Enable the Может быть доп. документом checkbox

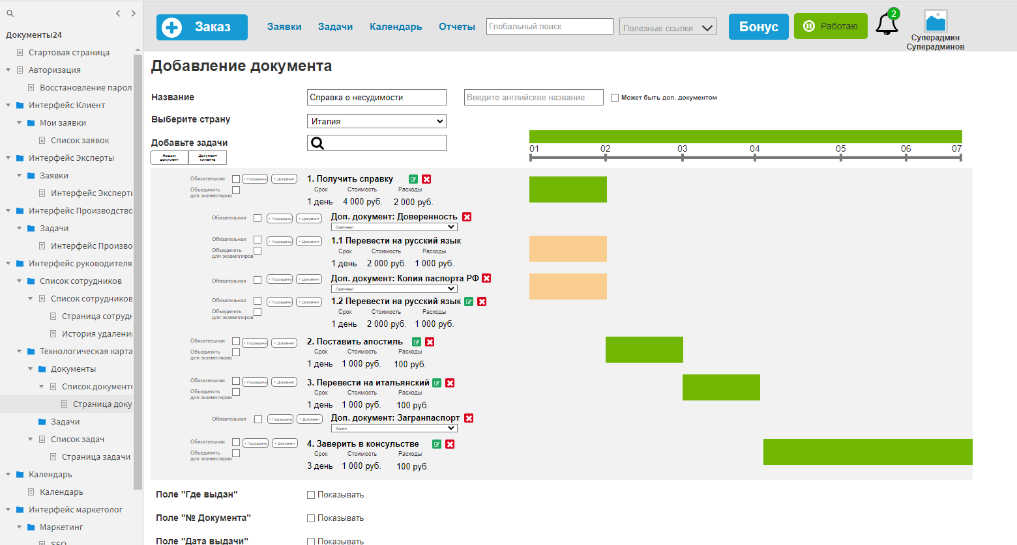coord(615,98)
